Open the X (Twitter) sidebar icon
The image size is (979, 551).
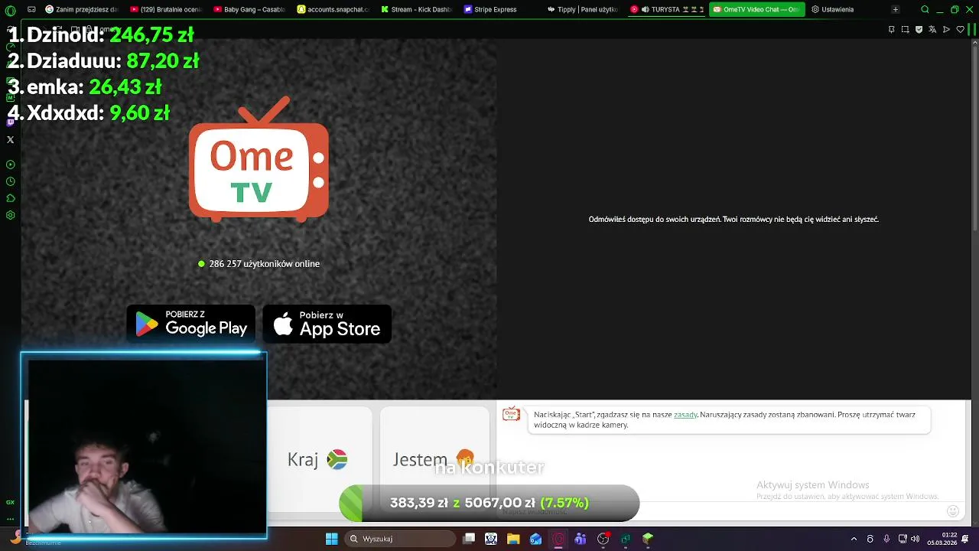[10, 139]
